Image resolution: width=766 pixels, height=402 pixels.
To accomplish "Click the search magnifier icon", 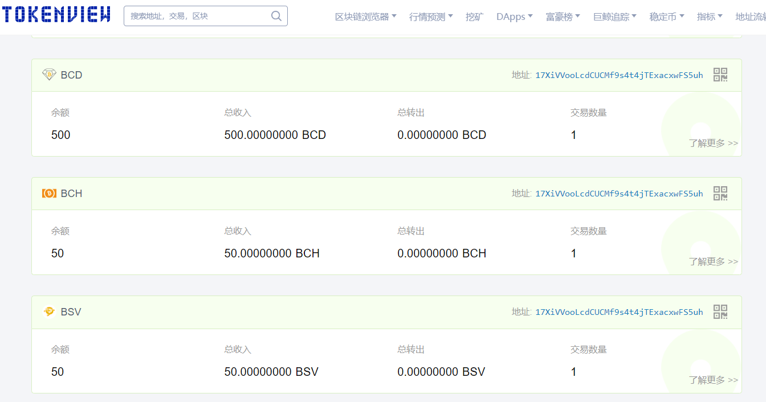I will click(276, 16).
